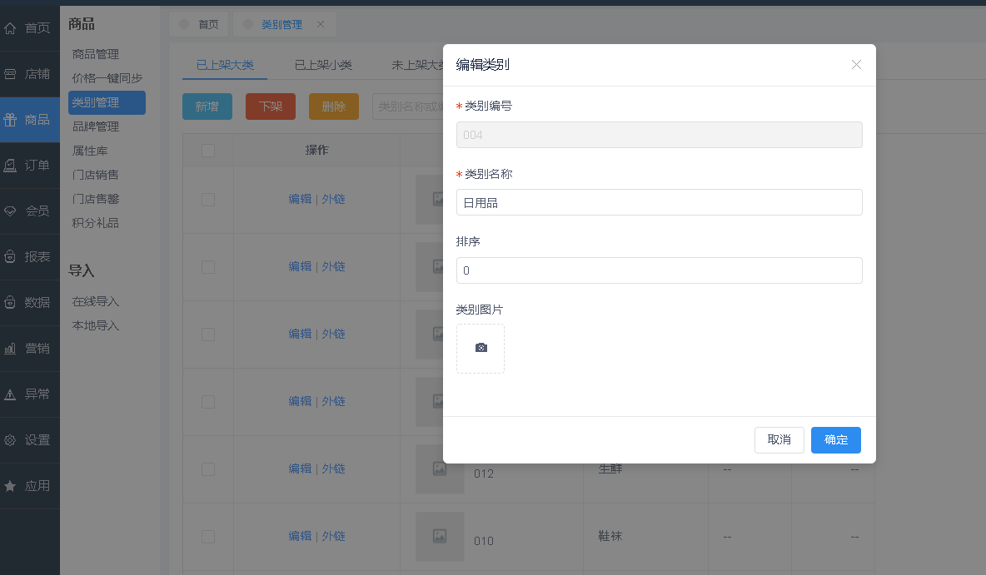Select the 已上架大类 tab
Image resolution: width=986 pixels, height=575 pixels.
[225, 65]
